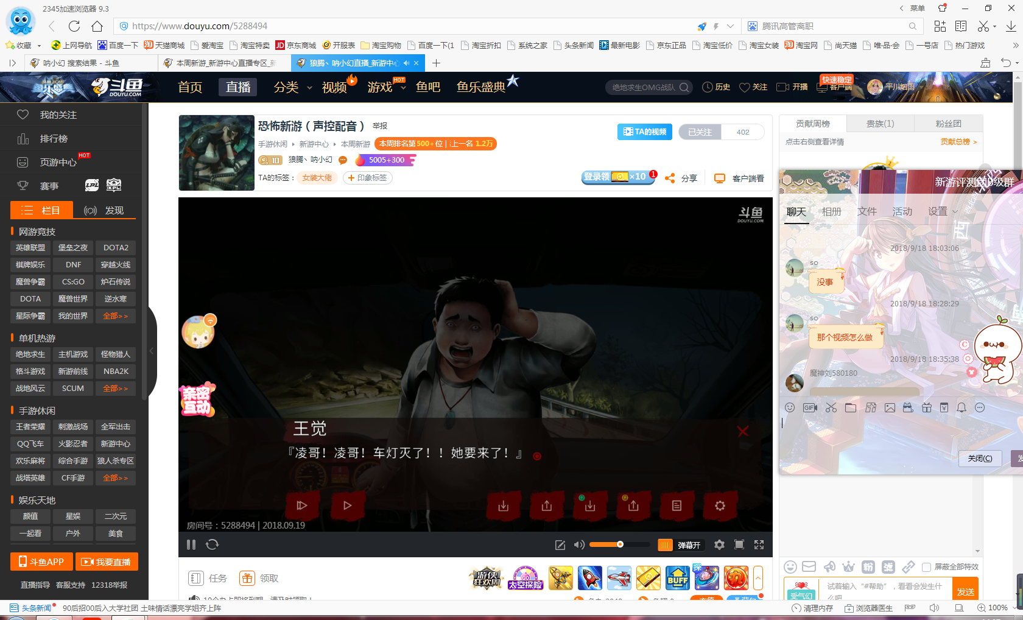Image resolution: width=1023 pixels, height=620 pixels.
Task: Open browser address bar dropdown
Action: 730,26
